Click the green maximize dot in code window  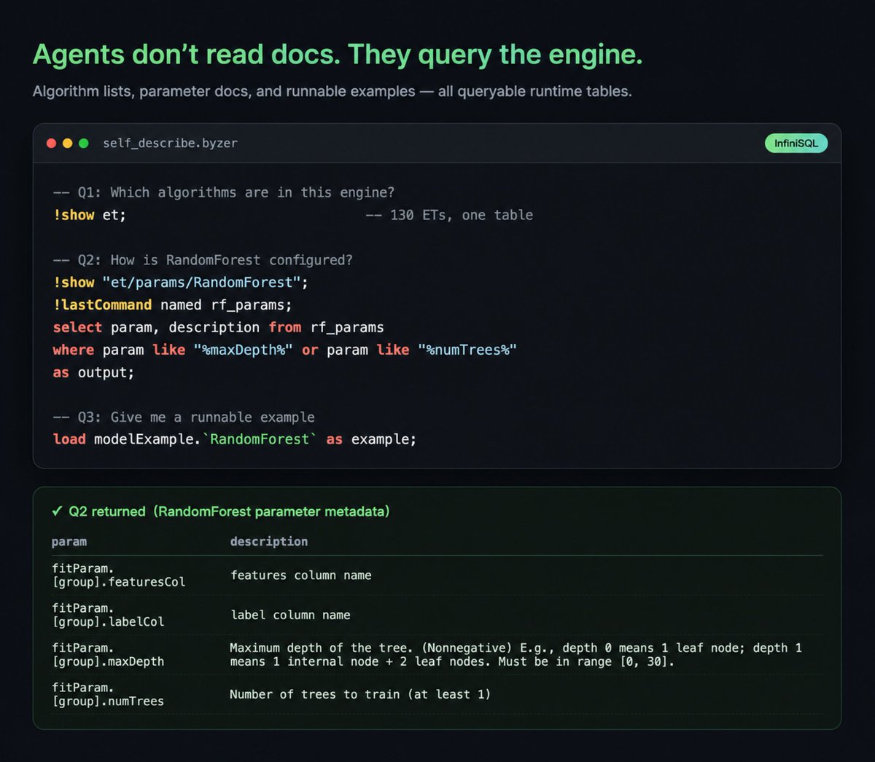tap(84, 144)
